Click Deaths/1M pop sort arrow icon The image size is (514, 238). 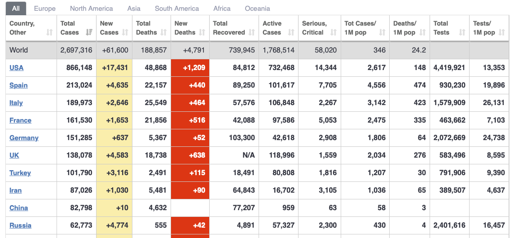click(422, 32)
